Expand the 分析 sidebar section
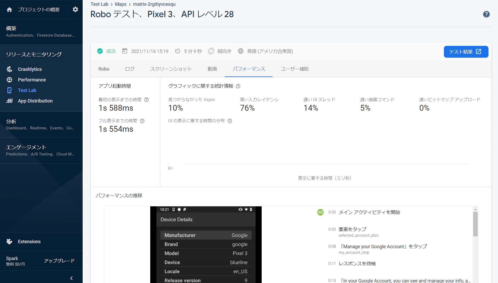This screenshot has height=283, width=498. pyautogui.click(x=41, y=124)
